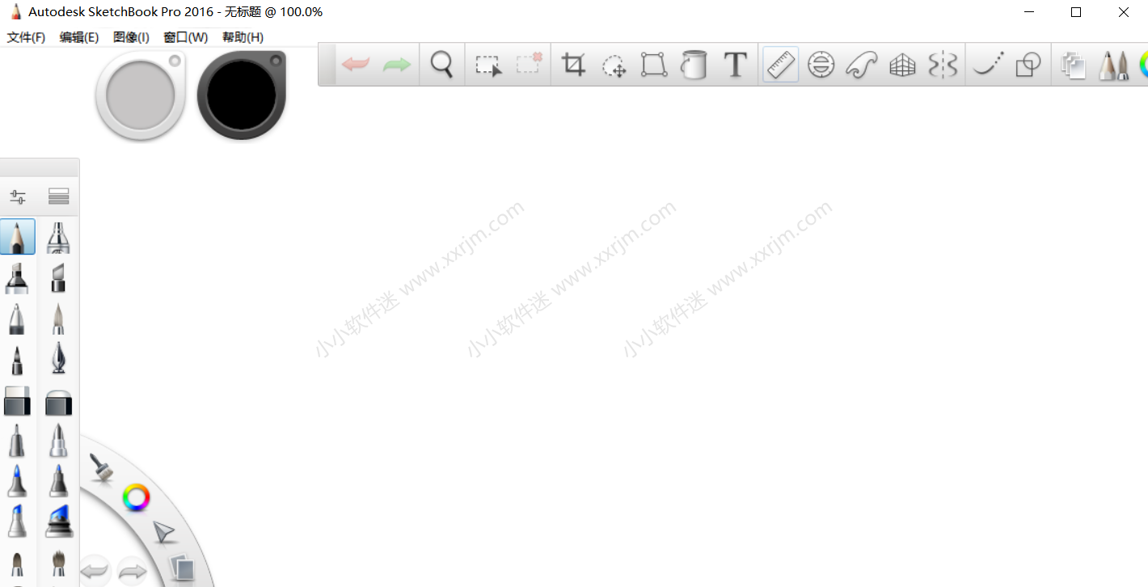Open the lagoon rainbow color wheel

(x=137, y=497)
